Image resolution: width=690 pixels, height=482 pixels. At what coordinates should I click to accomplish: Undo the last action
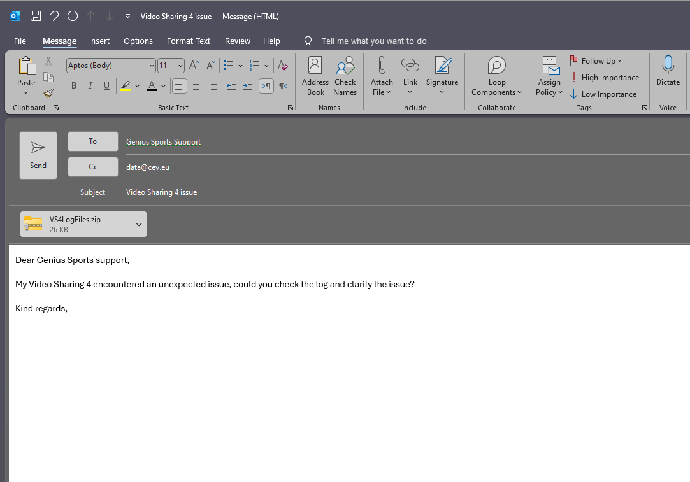point(54,17)
